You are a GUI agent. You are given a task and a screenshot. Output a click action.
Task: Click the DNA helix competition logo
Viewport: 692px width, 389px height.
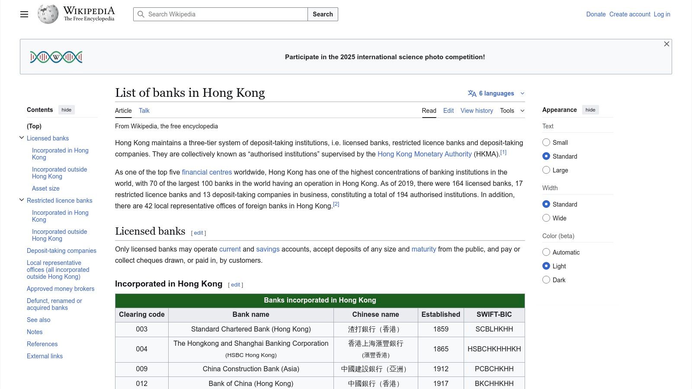coord(56,57)
